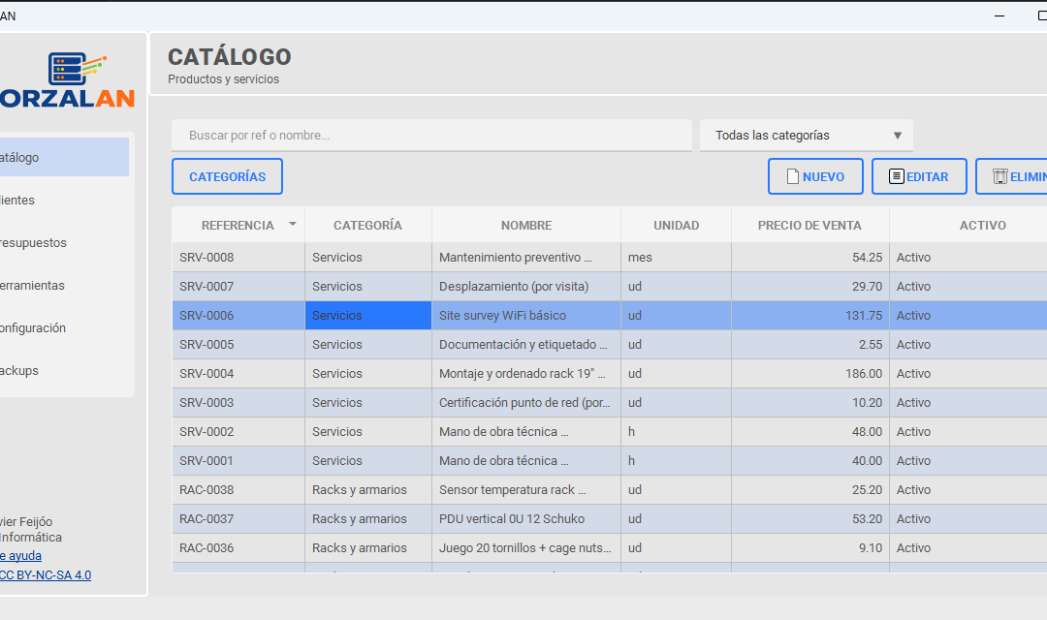
Task: Open the CC BY-NC-SA 4.0 license link
Action: (x=46, y=574)
